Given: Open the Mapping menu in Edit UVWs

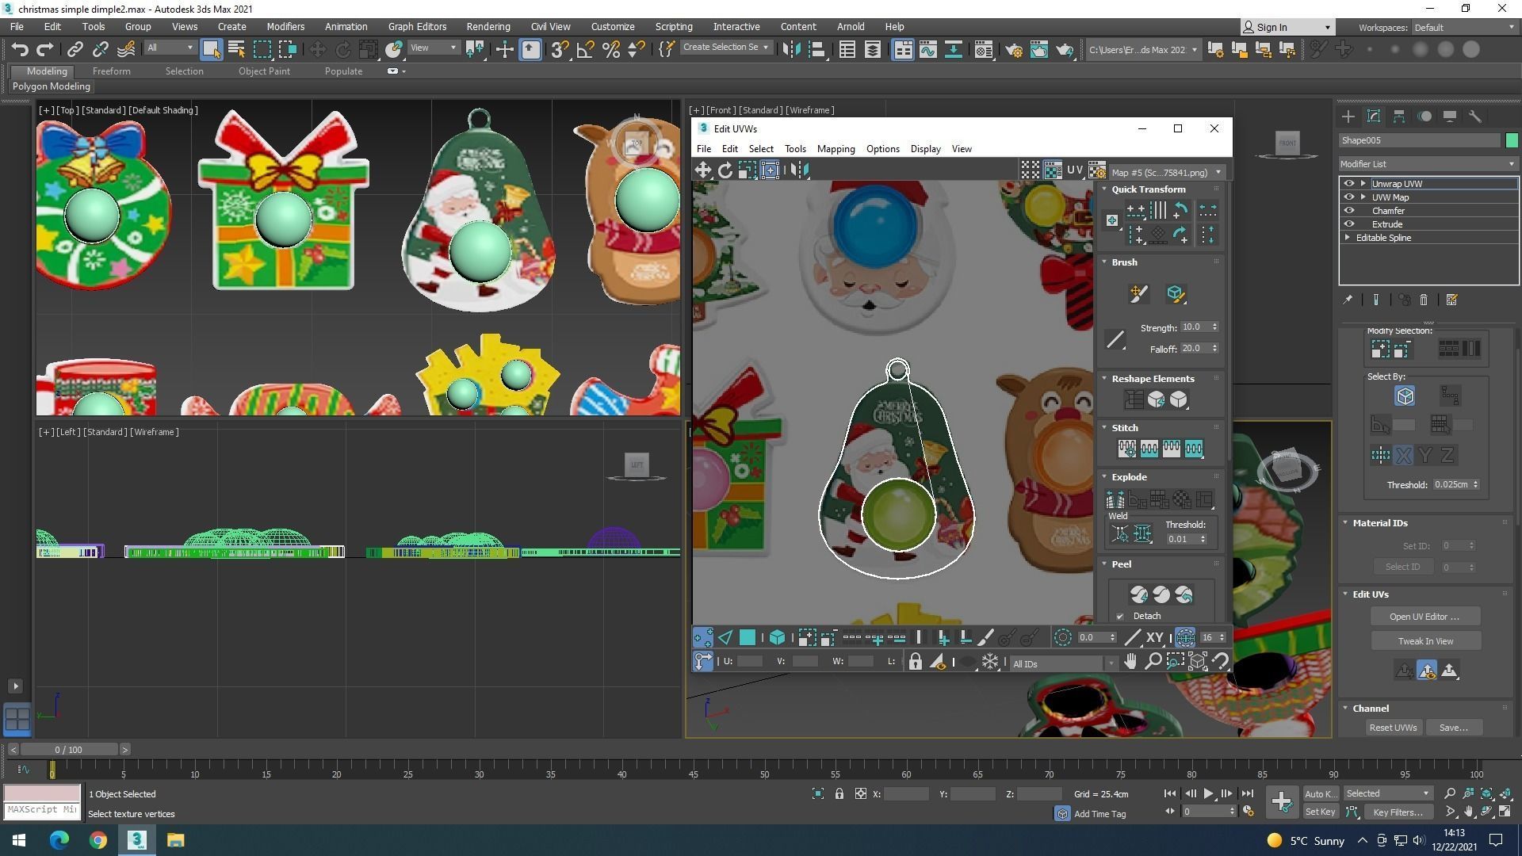Looking at the screenshot, I should (x=836, y=149).
